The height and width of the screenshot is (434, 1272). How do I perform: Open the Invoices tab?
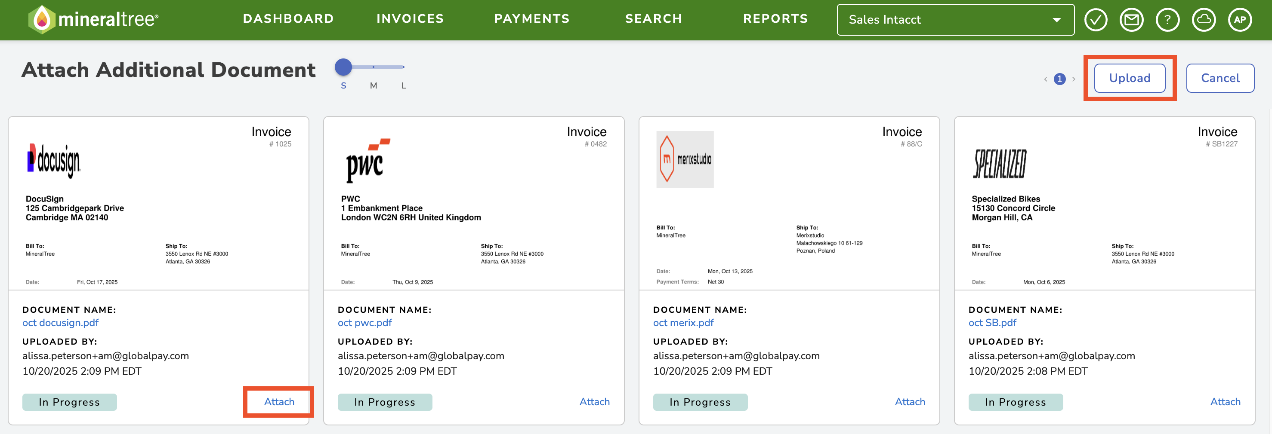[x=410, y=19]
